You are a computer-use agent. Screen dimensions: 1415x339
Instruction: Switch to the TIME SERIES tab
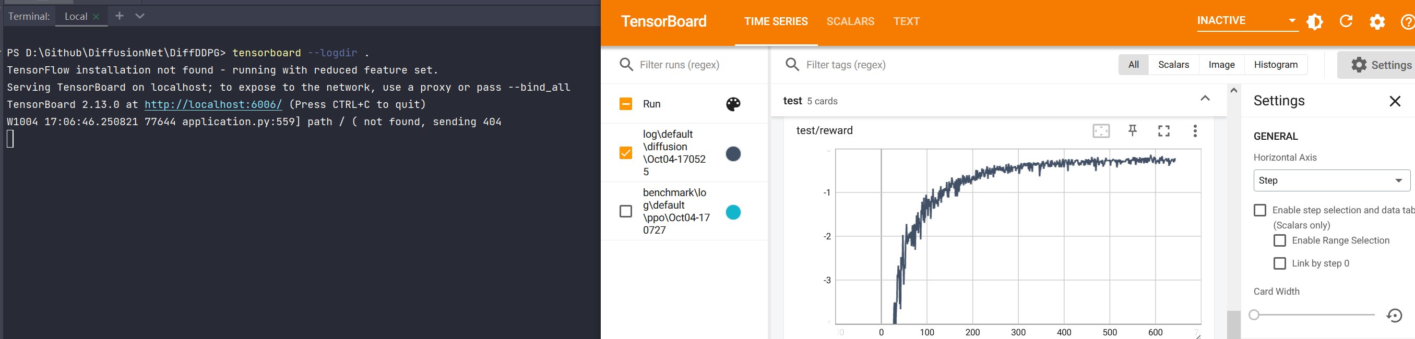point(776,21)
